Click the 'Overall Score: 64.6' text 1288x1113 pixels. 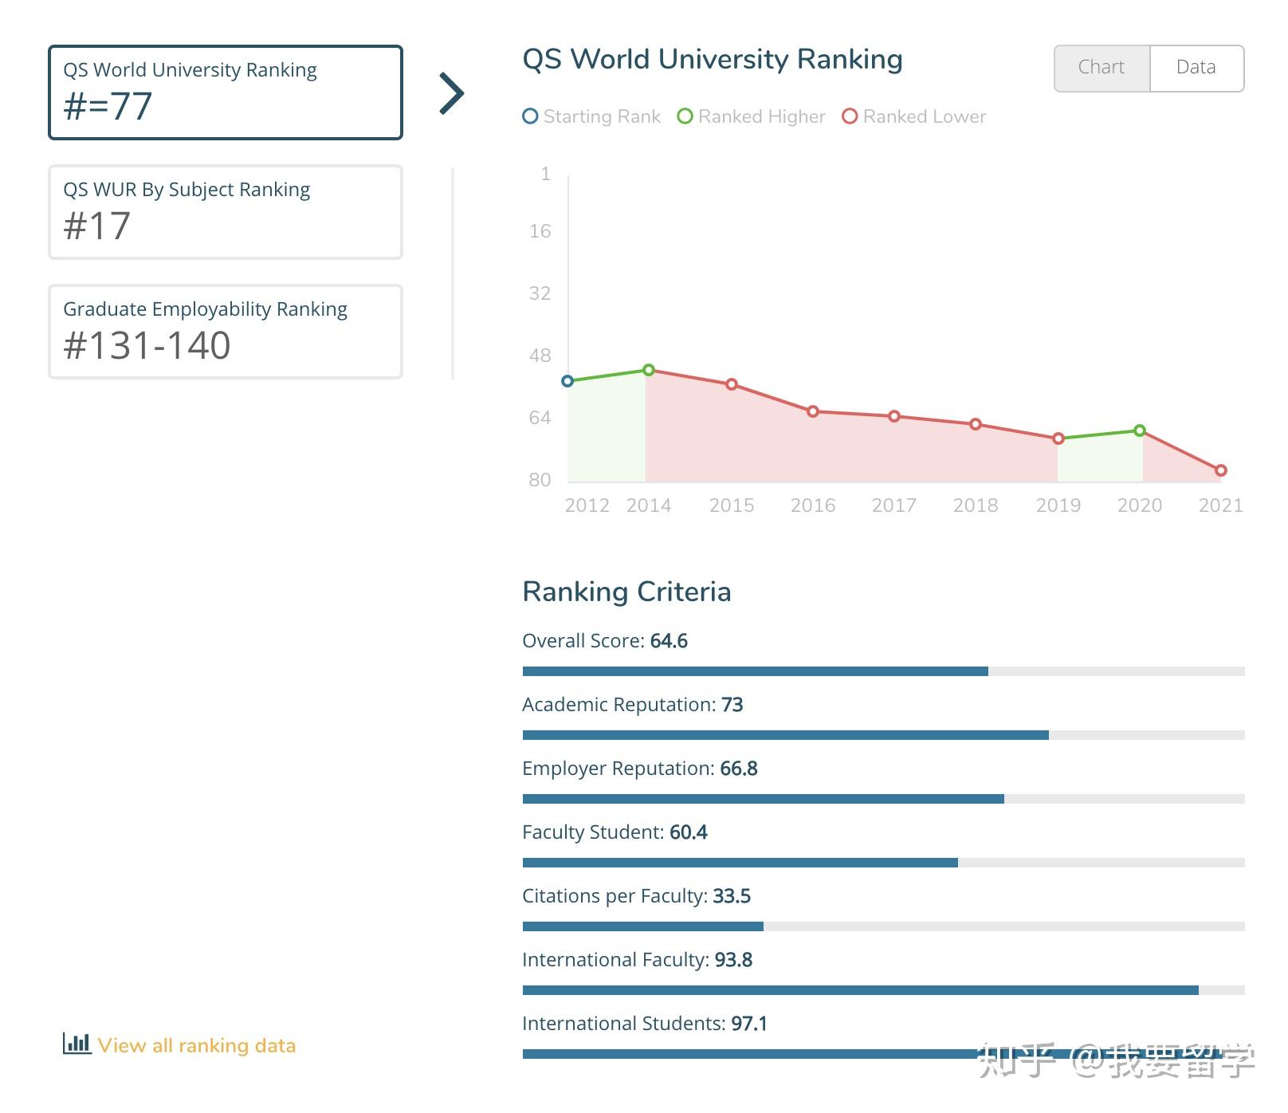[x=605, y=641]
